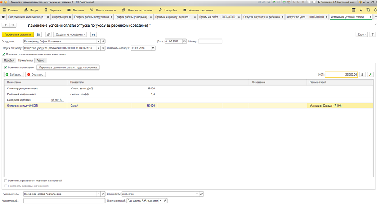This screenshot has height=205, width=377.
Task: Open the Ответственный record via the open-form icon
Action: 165,200
